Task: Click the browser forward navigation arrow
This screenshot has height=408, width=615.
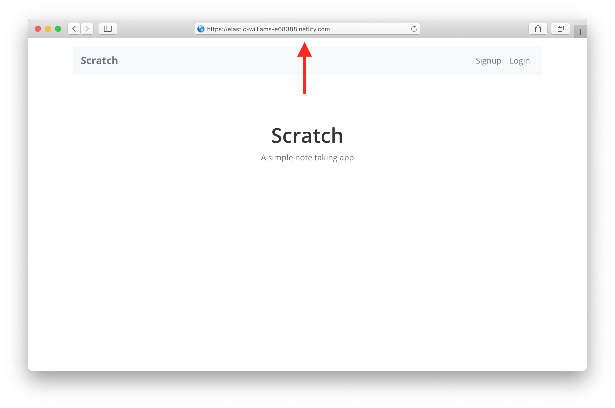Action: point(88,28)
